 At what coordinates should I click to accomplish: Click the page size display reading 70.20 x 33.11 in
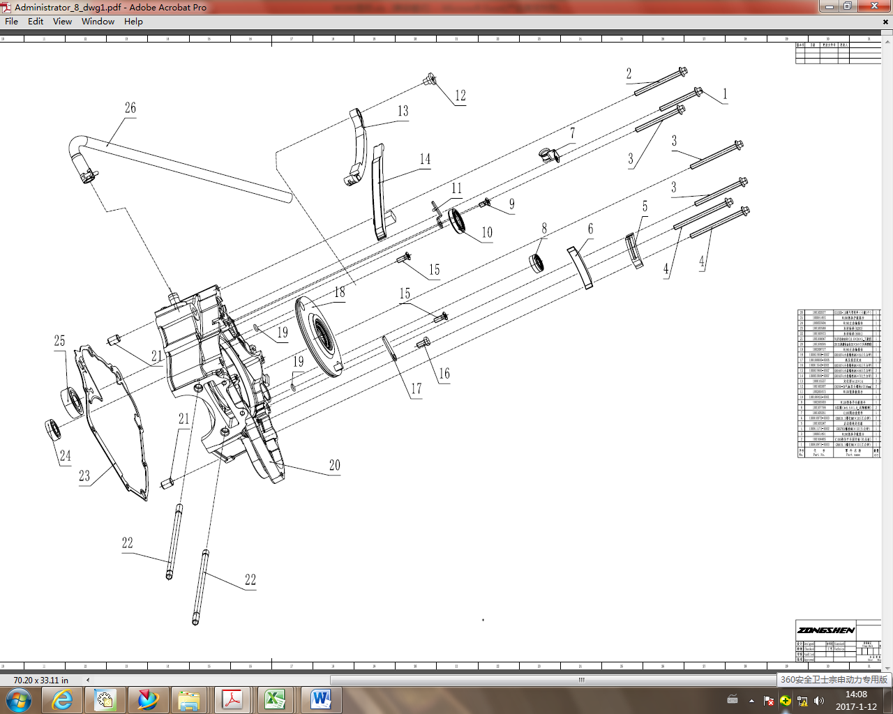click(x=42, y=678)
